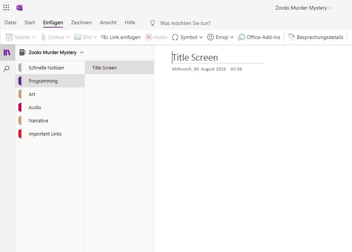Click the lightbulb tell-me icon
Image resolution: width=352 pixels, height=252 pixels.
(153, 23)
